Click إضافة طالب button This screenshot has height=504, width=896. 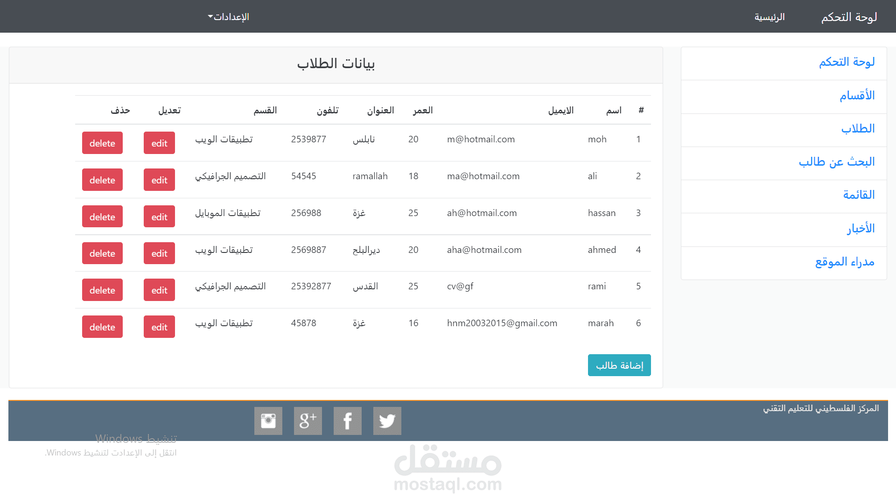pyautogui.click(x=619, y=365)
